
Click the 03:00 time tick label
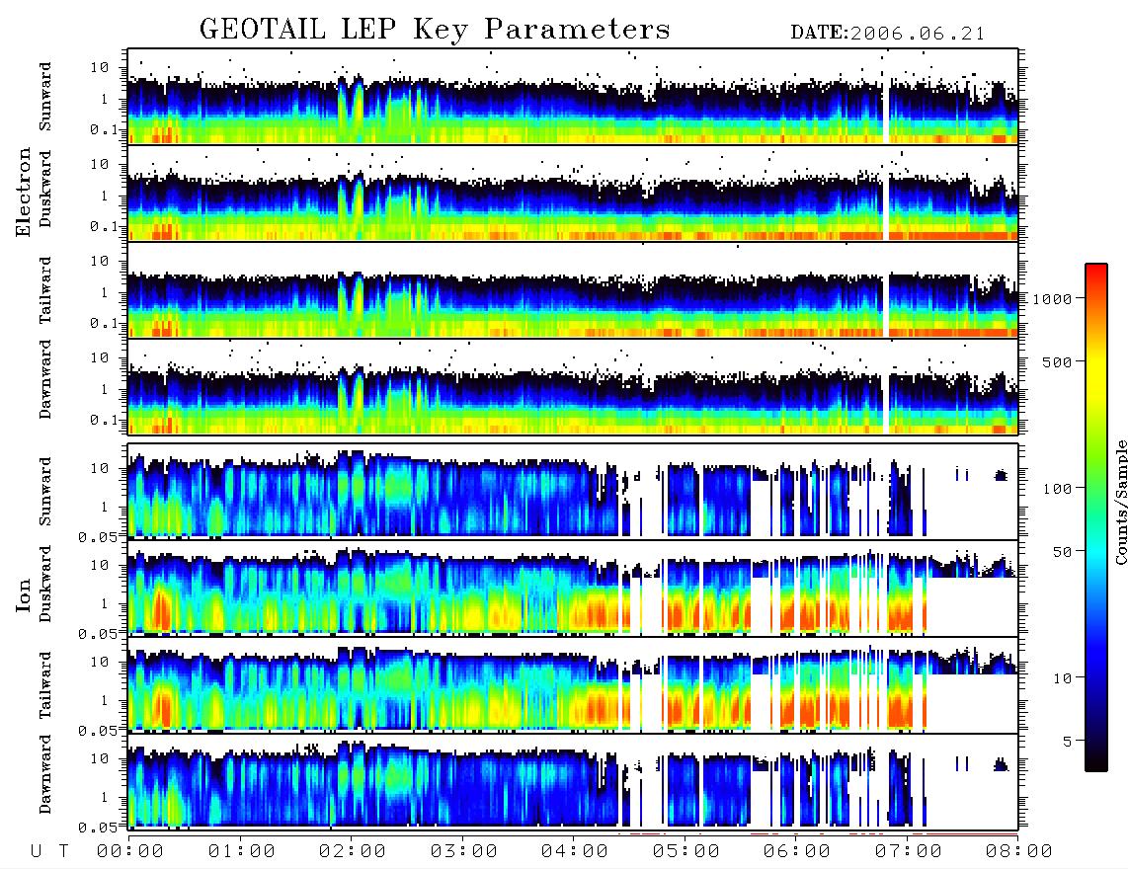click(x=464, y=851)
